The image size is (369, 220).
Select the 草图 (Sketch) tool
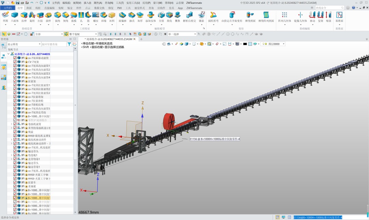[x=6, y=15]
